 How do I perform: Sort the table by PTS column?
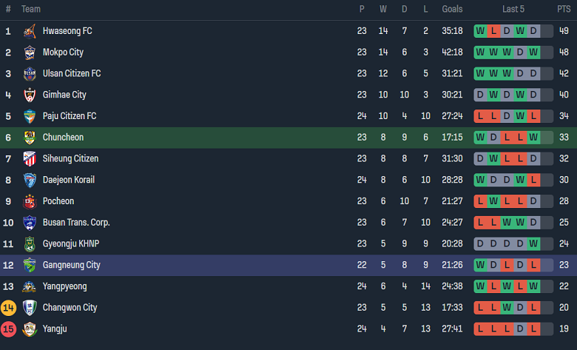click(564, 9)
